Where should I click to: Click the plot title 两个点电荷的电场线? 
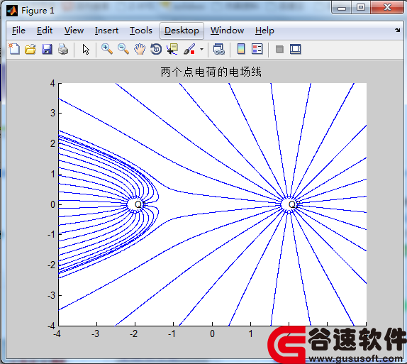[x=211, y=72]
